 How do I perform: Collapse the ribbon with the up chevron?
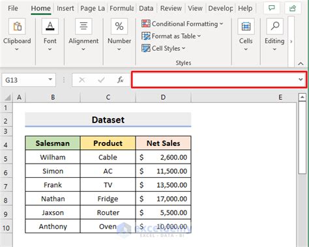[x=301, y=64]
